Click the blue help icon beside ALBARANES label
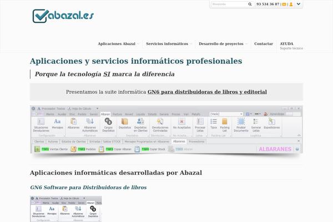This screenshot has height=222, width=333. click(297, 149)
